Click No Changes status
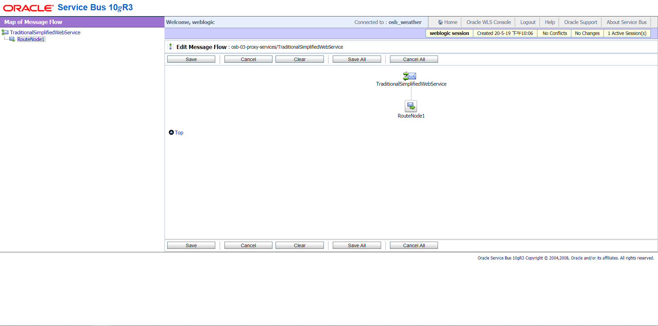This screenshot has height=326, width=658. tap(587, 33)
